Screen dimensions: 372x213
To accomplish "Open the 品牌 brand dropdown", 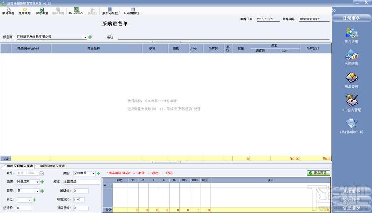I will [37, 182].
